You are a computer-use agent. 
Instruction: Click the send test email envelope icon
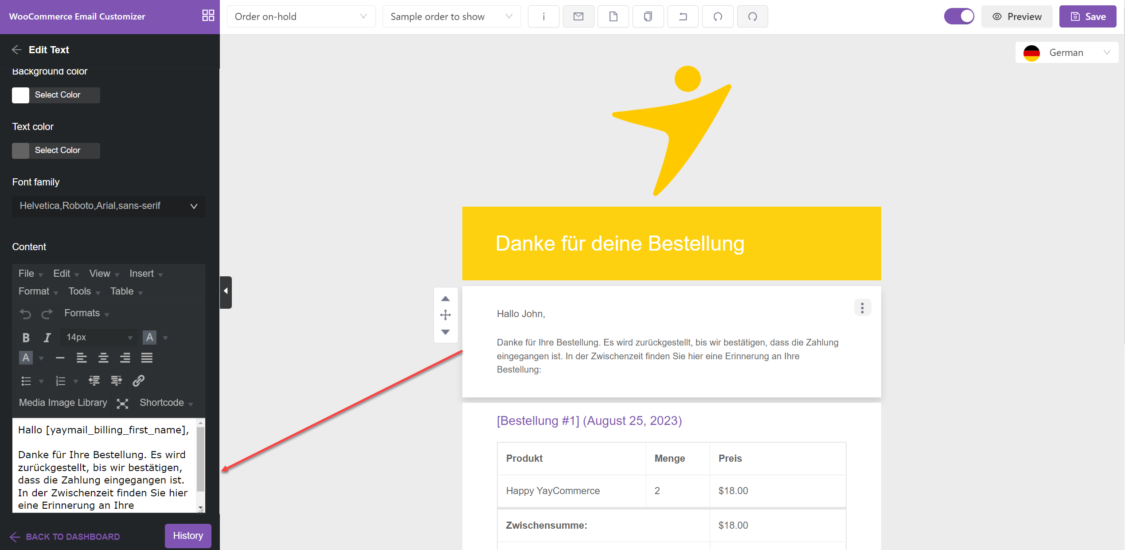[x=578, y=17]
